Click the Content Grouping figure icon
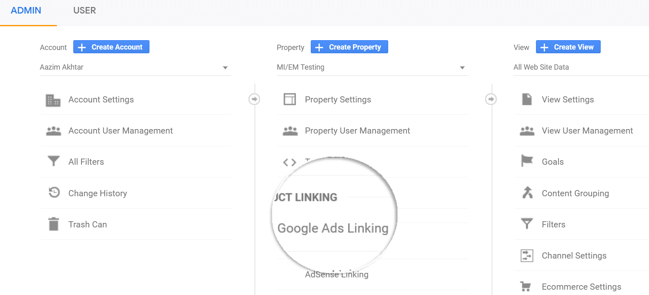The height and width of the screenshot is (295, 649). pos(527,192)
